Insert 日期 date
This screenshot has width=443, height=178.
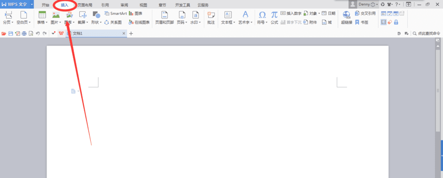[329, 13]
